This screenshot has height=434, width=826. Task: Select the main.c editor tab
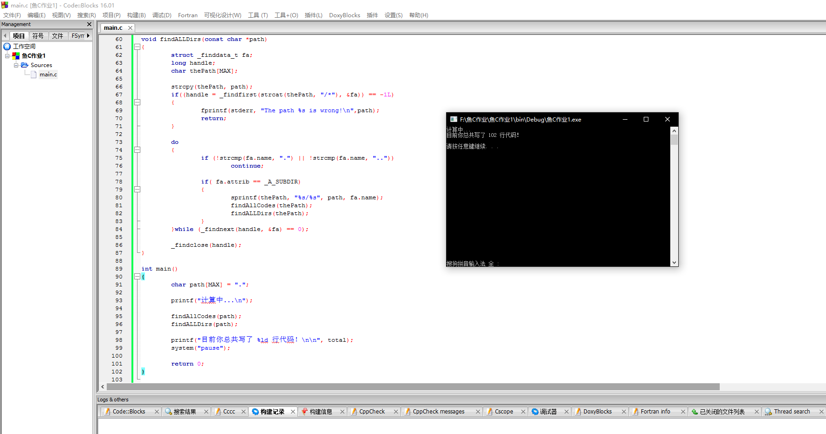point(113,28)
